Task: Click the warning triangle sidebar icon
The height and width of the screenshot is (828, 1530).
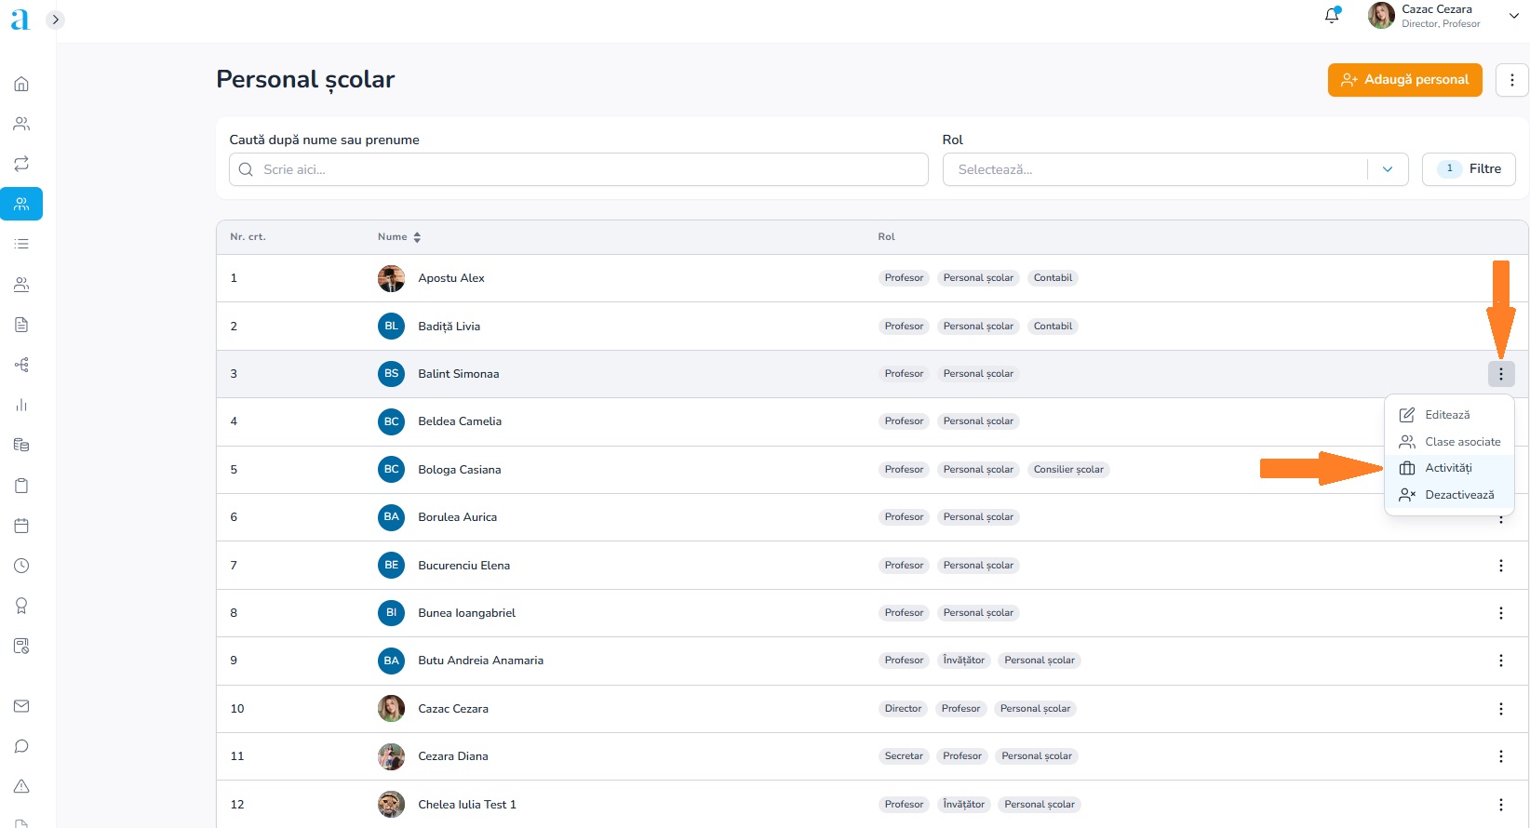Action: click(x=21, y=786)
